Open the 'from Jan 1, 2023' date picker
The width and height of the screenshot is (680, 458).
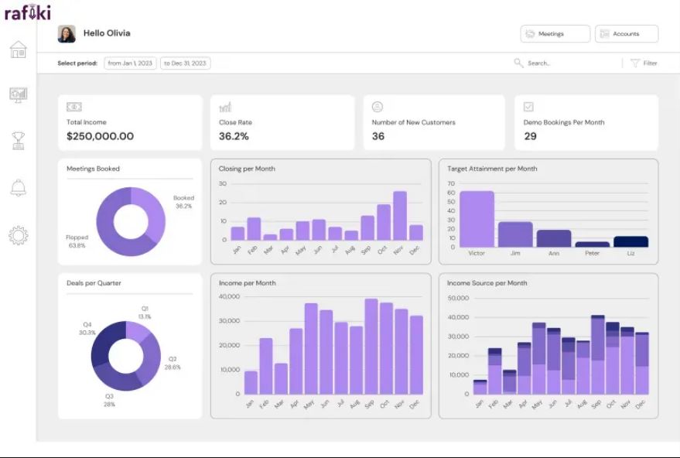coord(130,63)
